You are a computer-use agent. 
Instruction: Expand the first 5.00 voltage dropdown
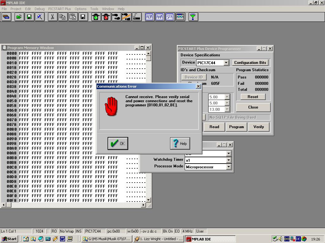pos(227,97)
